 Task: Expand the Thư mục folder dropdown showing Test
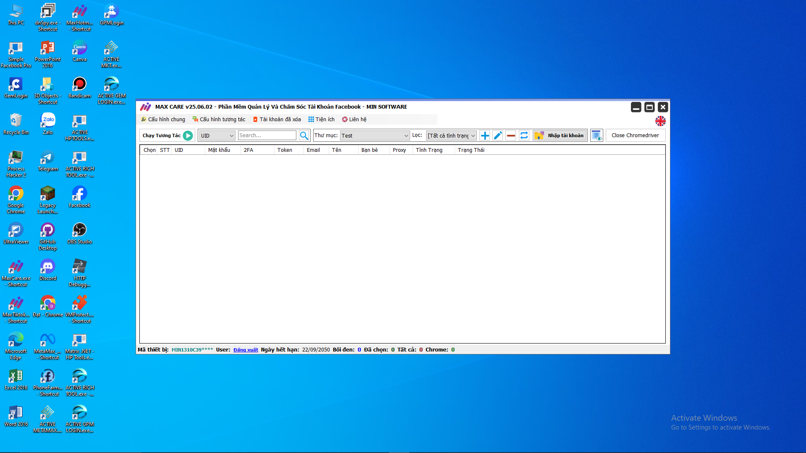[x=375, y=135]
